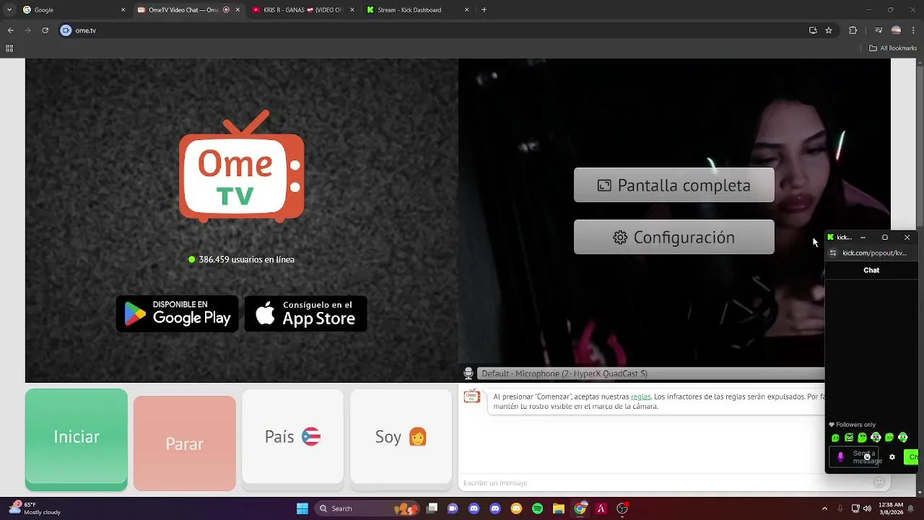Select the OmeTV Video Chat tab
Screen dimensions: 924x520
click(188, 10)
